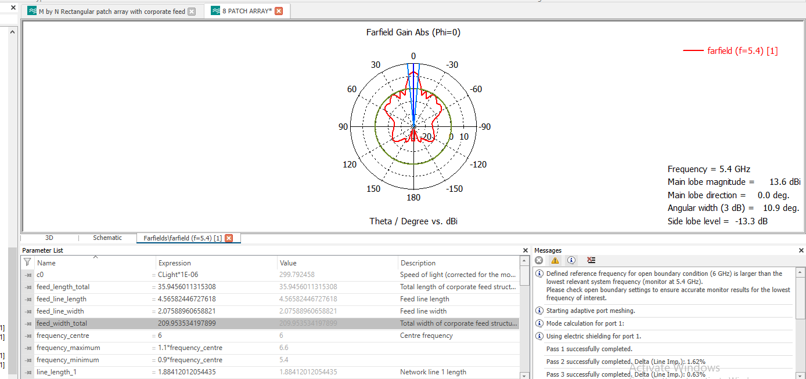Close the 8 PATCH ARRAY project tab

click(279, 11)
